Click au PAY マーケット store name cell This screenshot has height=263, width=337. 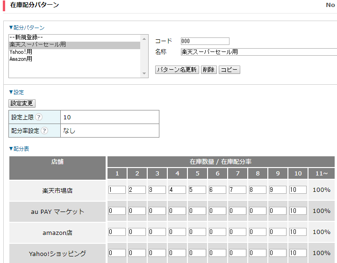click(57, 212)
